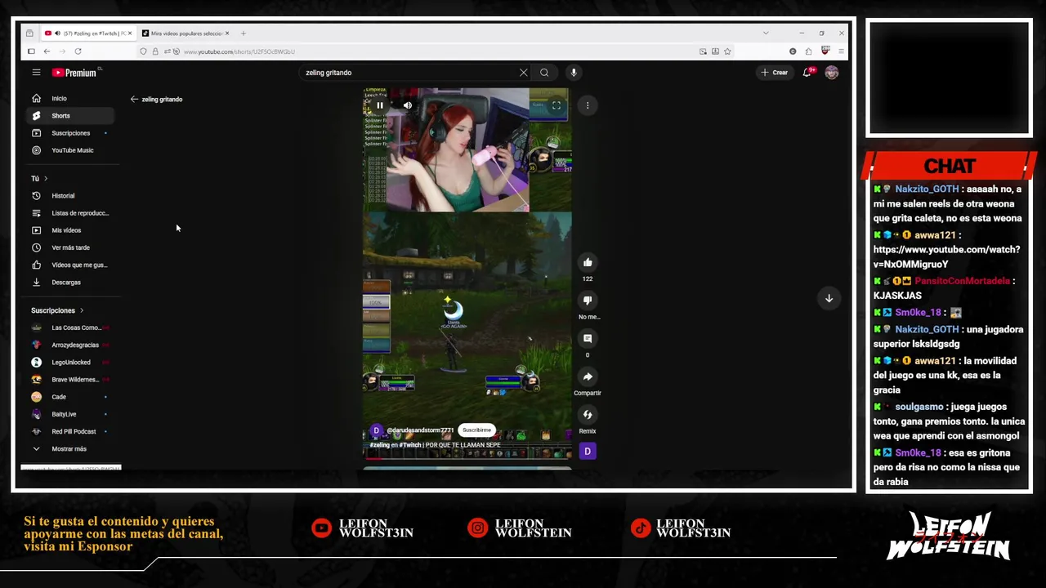Image resolution: width=1046 pixels, height=588 pixels.
Task: Open the Cade channel subscription
Action: 72,397
